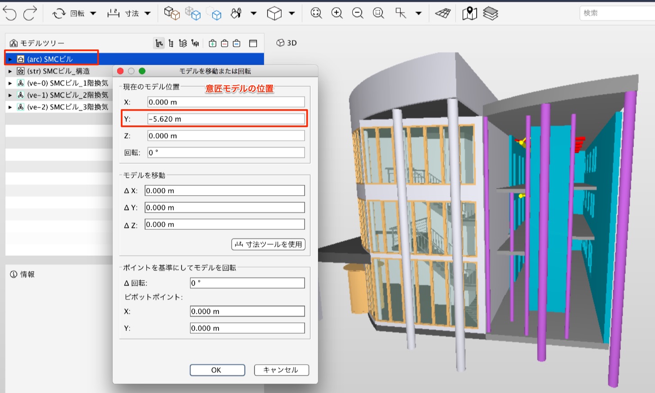Screen dimensions: 655x393
Task: Confirm with the OK button
Action: (x=217, y=370)
